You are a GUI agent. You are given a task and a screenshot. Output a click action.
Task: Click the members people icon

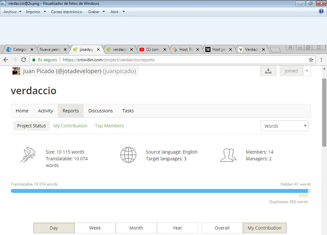[228, 155]
